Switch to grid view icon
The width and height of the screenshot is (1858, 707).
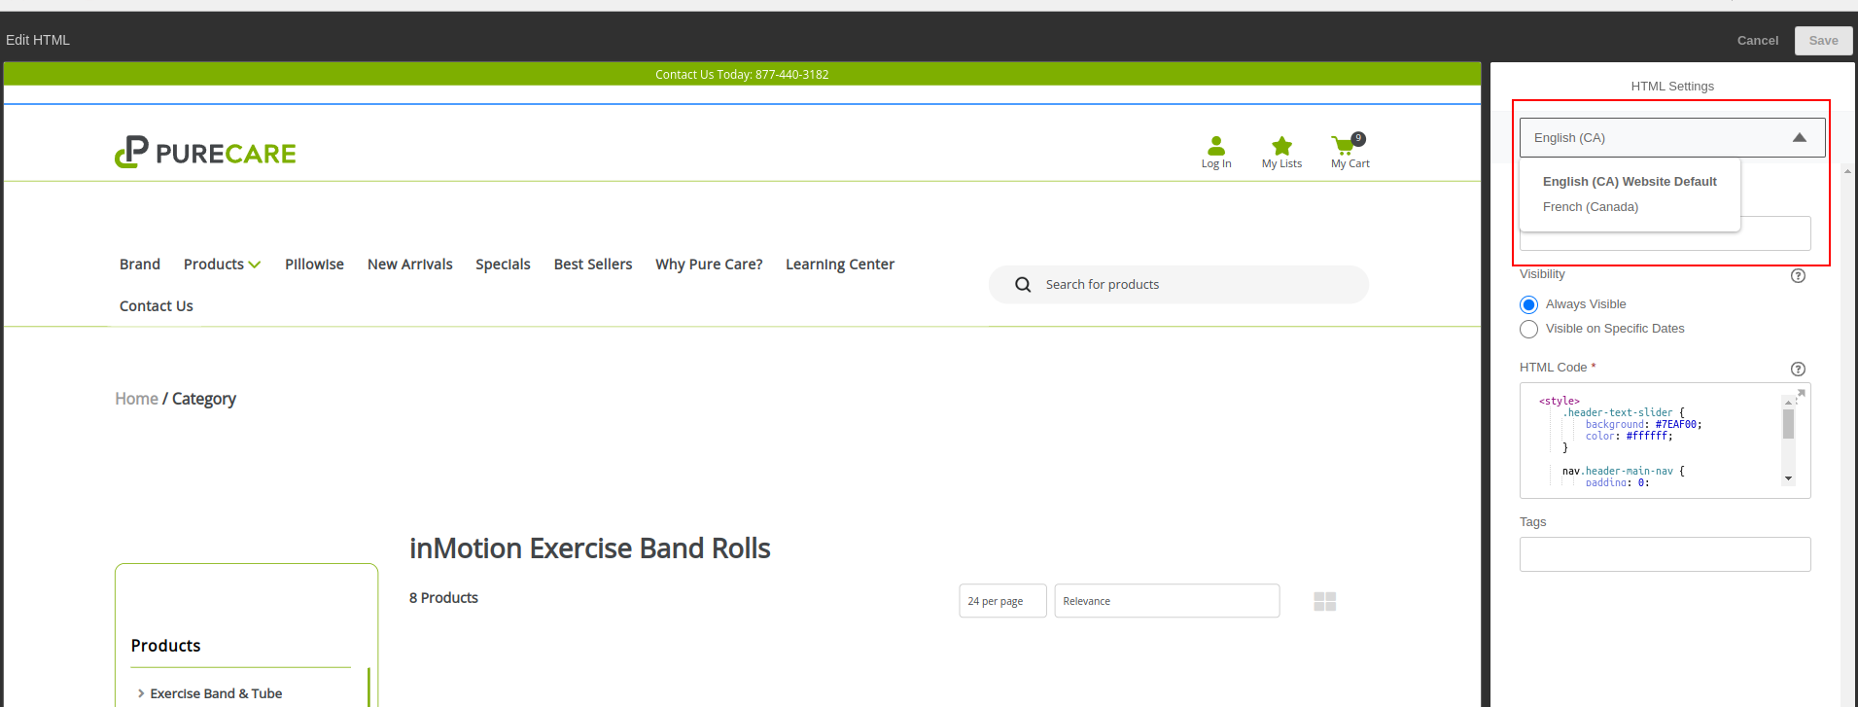1324,602
